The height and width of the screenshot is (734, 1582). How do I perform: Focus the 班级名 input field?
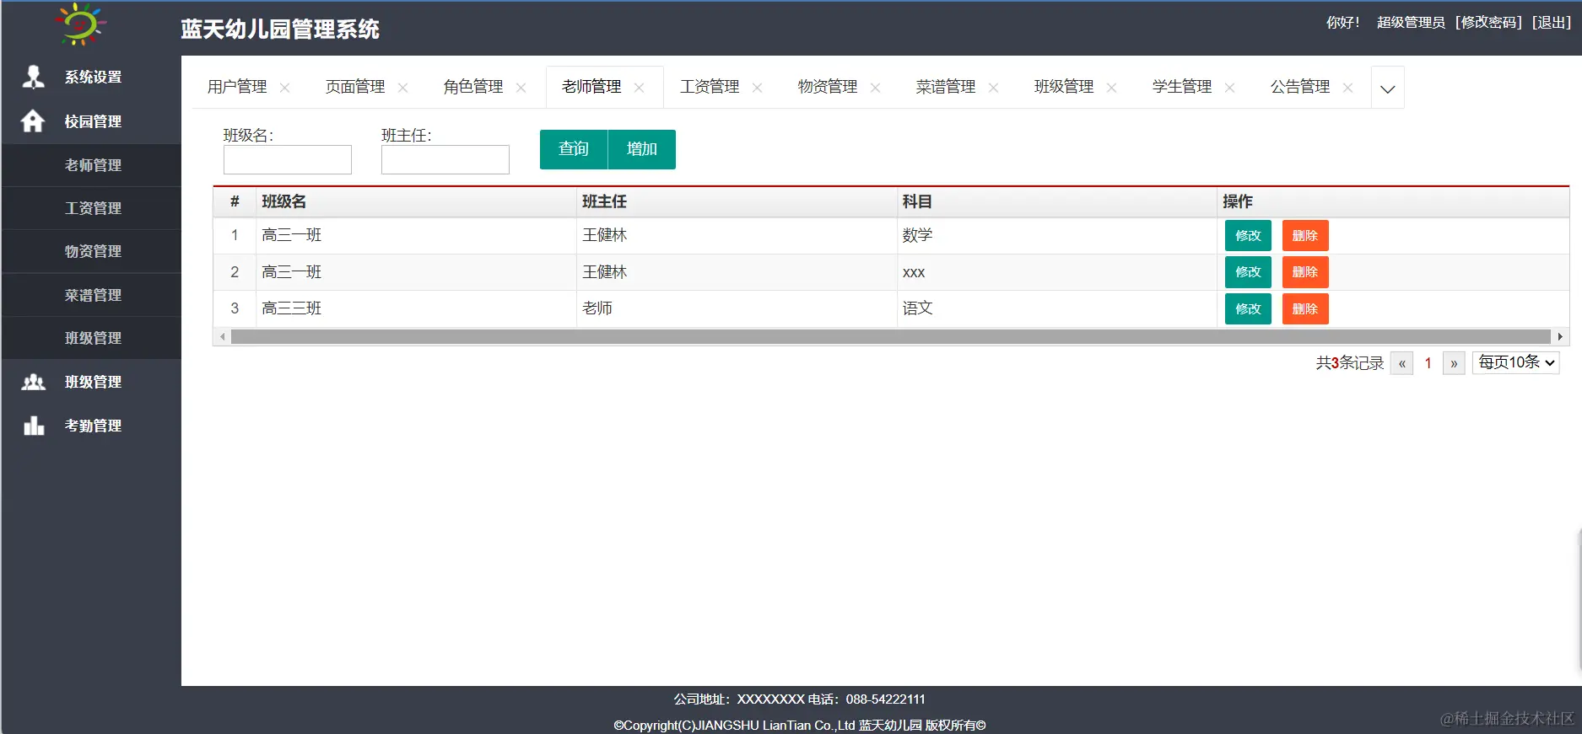[x=288, y=159]
